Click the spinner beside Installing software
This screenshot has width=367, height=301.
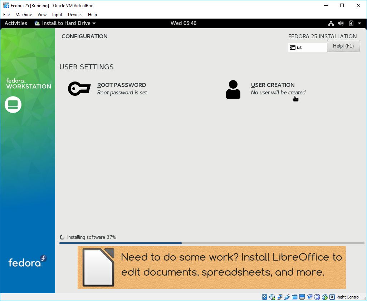(62, 237)
